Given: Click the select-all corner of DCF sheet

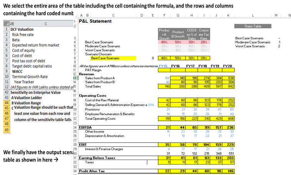Looking at the screenshot, I should 7,23.
